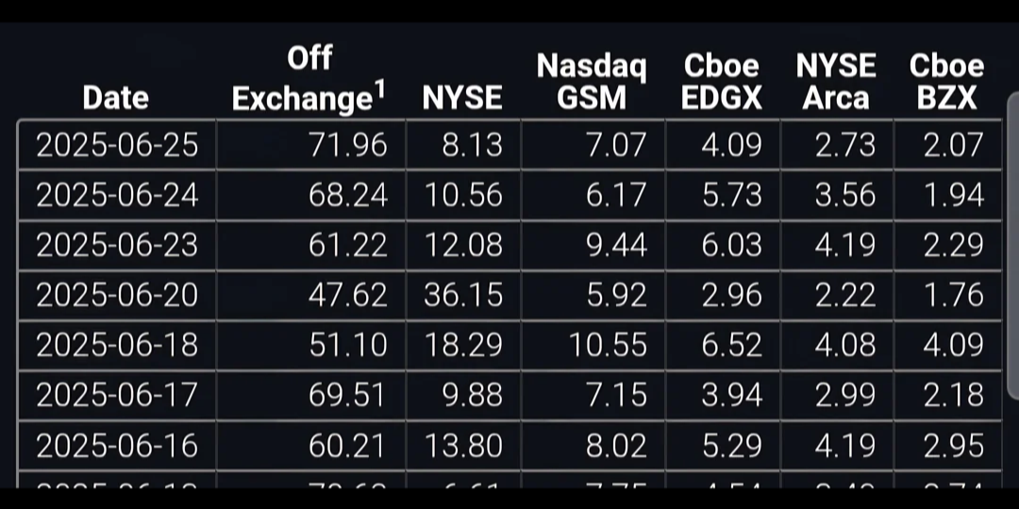Click the Off Exchange column header
The width and height of the screenshot is (1019, 509).
pos(309,78)
